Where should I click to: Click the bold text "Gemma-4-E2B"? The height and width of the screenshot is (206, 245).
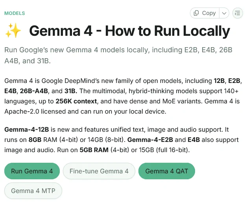150,140
